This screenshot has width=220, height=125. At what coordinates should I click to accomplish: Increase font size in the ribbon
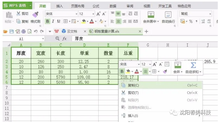(99, 14)
